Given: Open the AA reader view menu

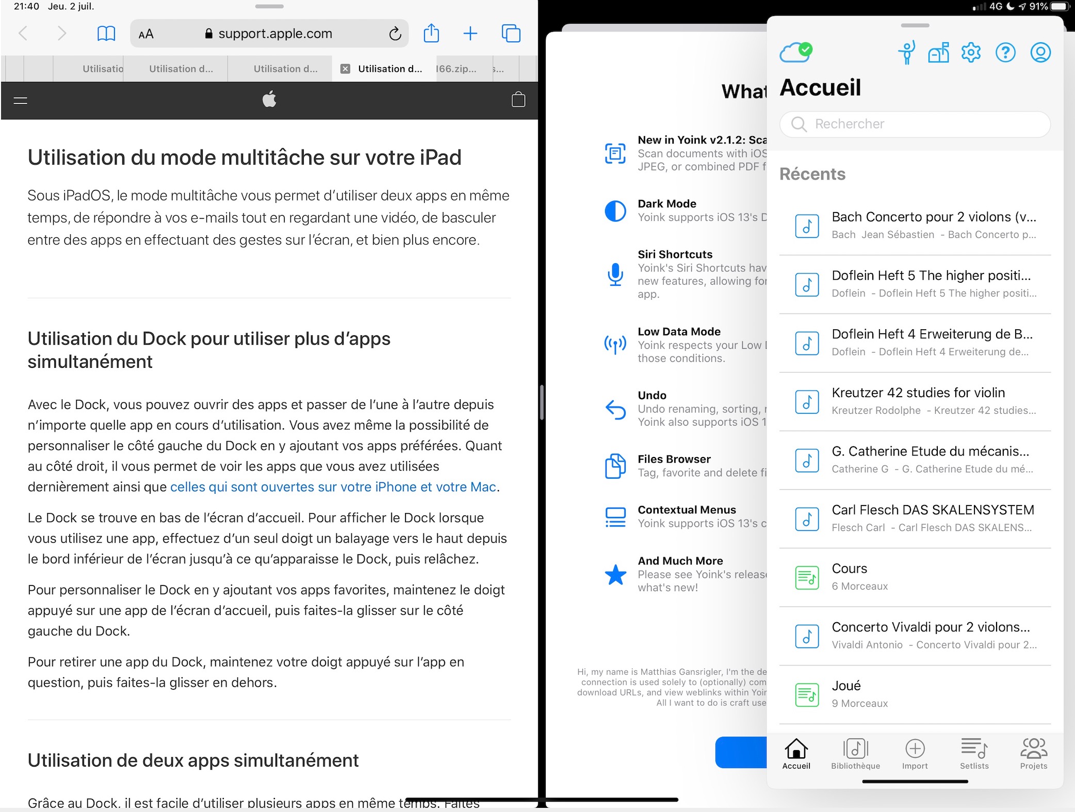Looking at the screenshot, I should point(146,34).
